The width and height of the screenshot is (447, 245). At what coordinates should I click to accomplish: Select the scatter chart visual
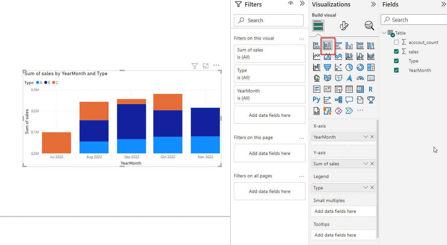click(338, 67)
